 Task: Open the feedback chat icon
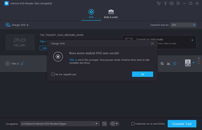coord(172,3)
